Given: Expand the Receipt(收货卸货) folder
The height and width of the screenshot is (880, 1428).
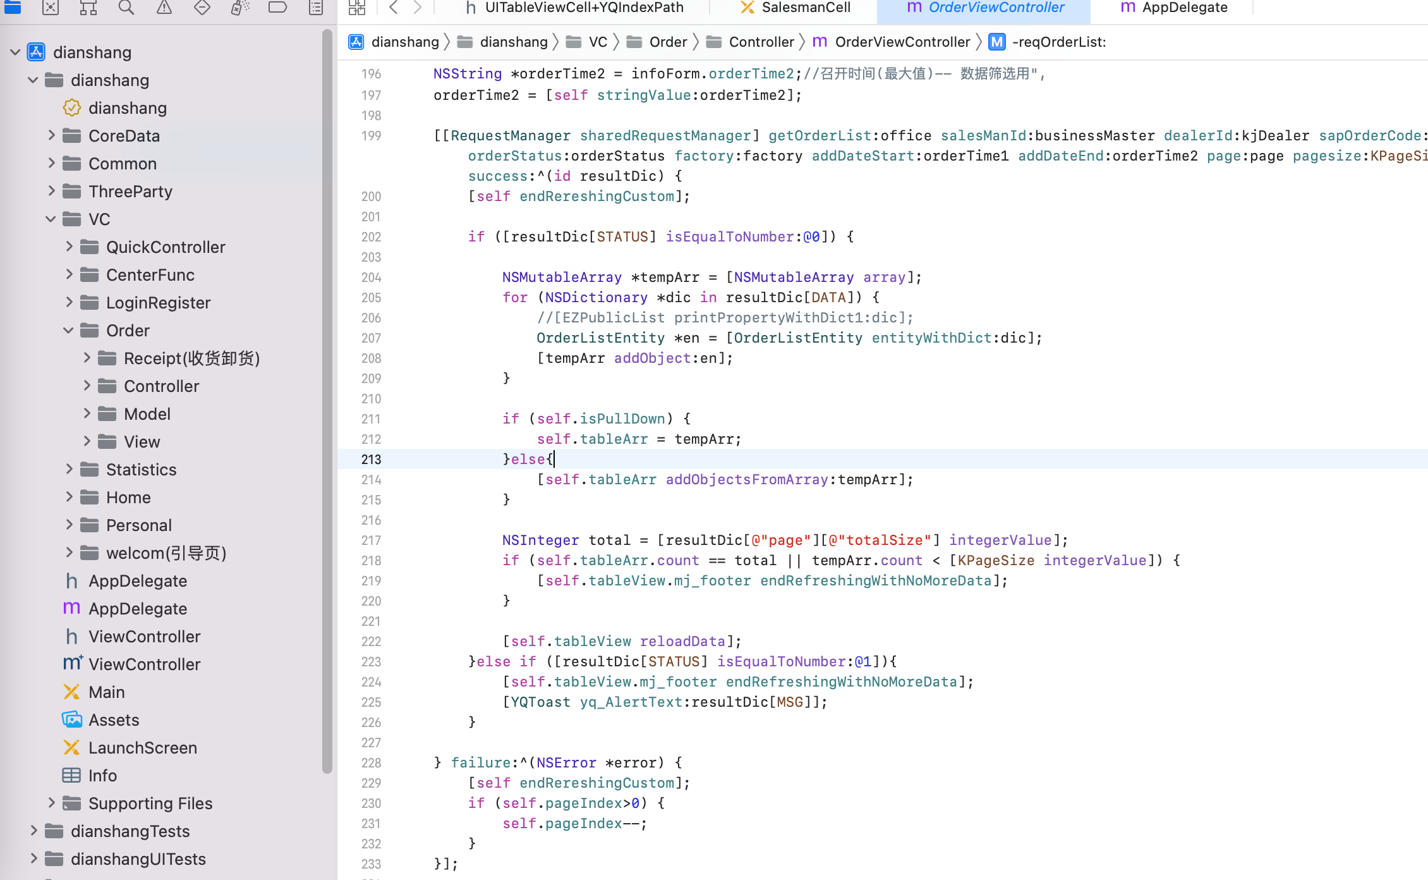Looking at the screenshot, I should tap(87, 358).
